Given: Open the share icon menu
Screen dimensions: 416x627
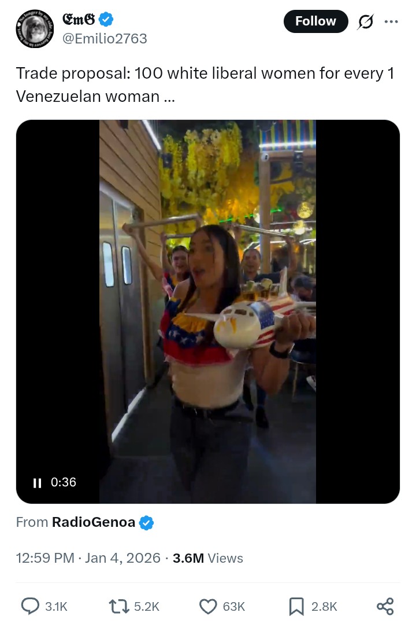Looking at the screenshot, I should pyautogui.click(x=385, y=607).
